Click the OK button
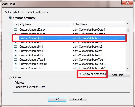The height and width of the screenshot is (107, 135). (x=57, y=99)
